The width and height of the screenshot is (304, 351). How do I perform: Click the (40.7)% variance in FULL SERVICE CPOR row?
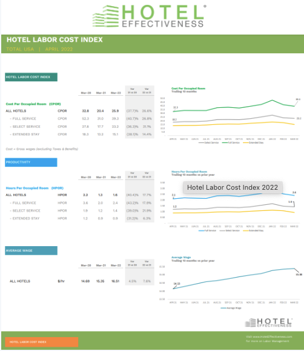132,119
